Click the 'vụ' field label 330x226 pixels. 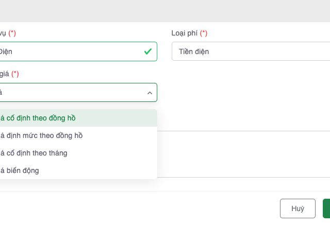[2, 33]
